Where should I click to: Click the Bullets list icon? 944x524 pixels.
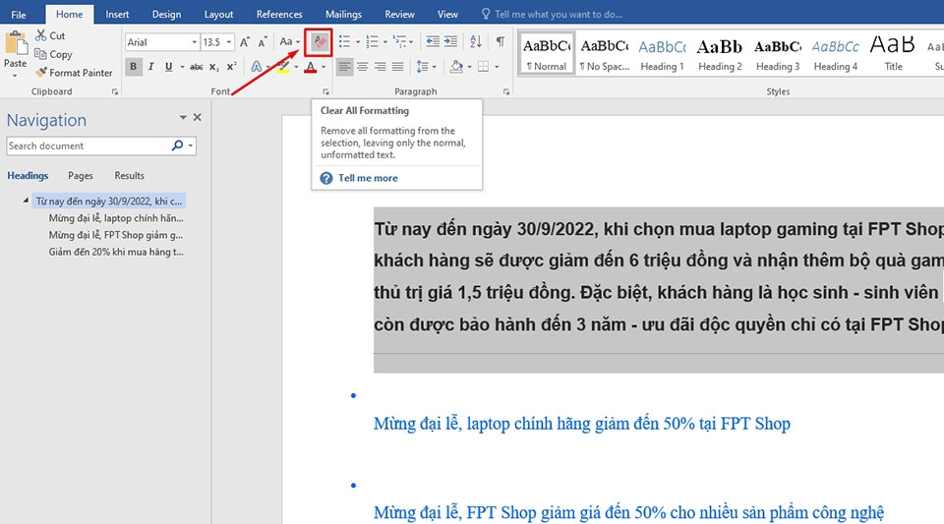pyautogui.click(x=344, y=41)
